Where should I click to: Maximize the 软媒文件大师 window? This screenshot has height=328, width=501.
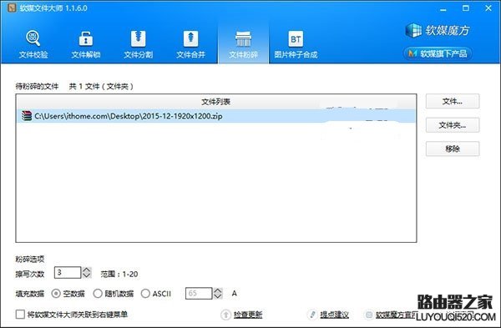coord(466,8)
